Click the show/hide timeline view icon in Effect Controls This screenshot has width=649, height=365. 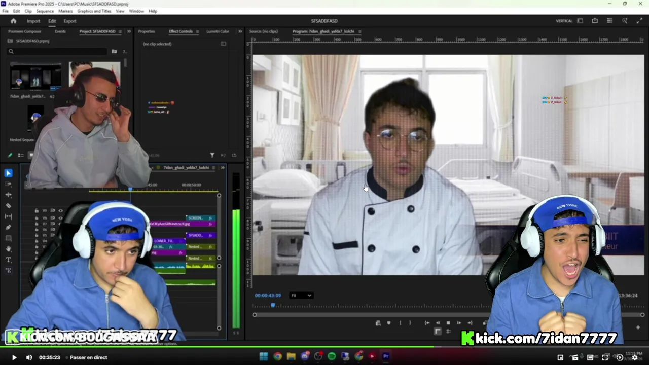[x=223, y=44]
